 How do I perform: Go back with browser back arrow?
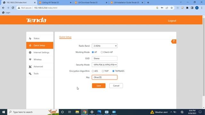click(x=3, y=8)
